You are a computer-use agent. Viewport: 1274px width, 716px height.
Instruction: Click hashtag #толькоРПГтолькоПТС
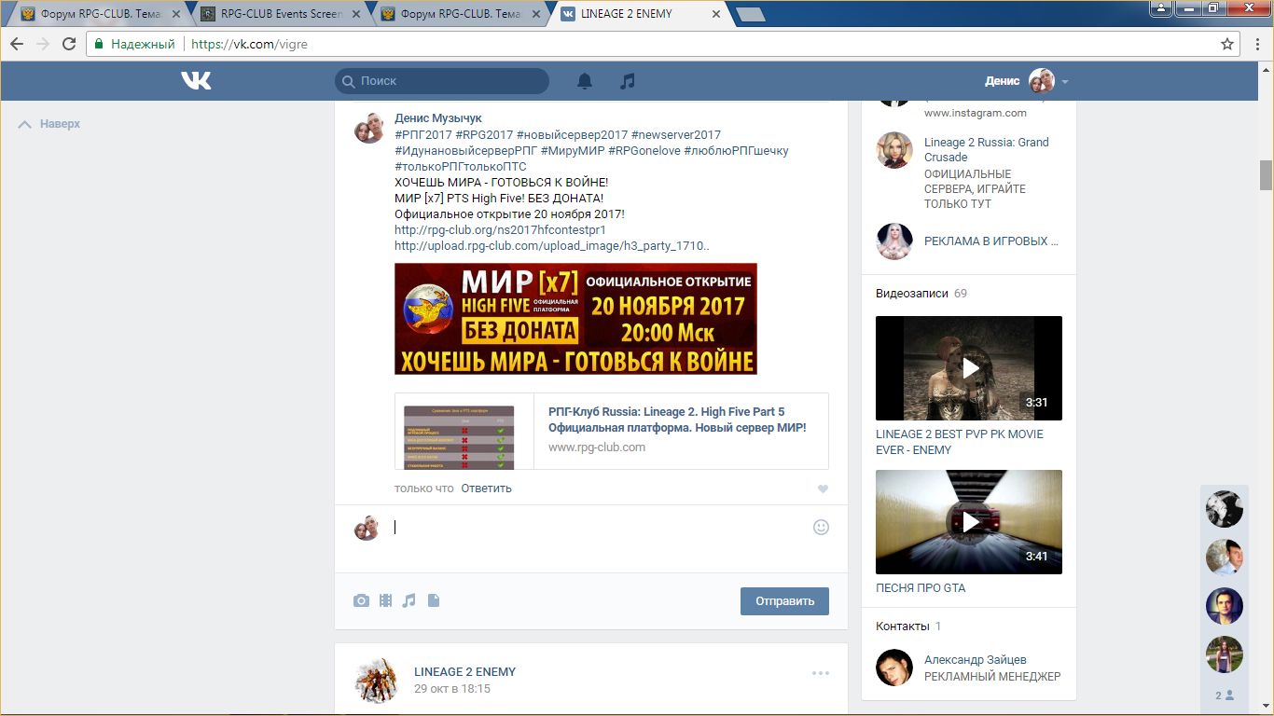coord(461,167)
